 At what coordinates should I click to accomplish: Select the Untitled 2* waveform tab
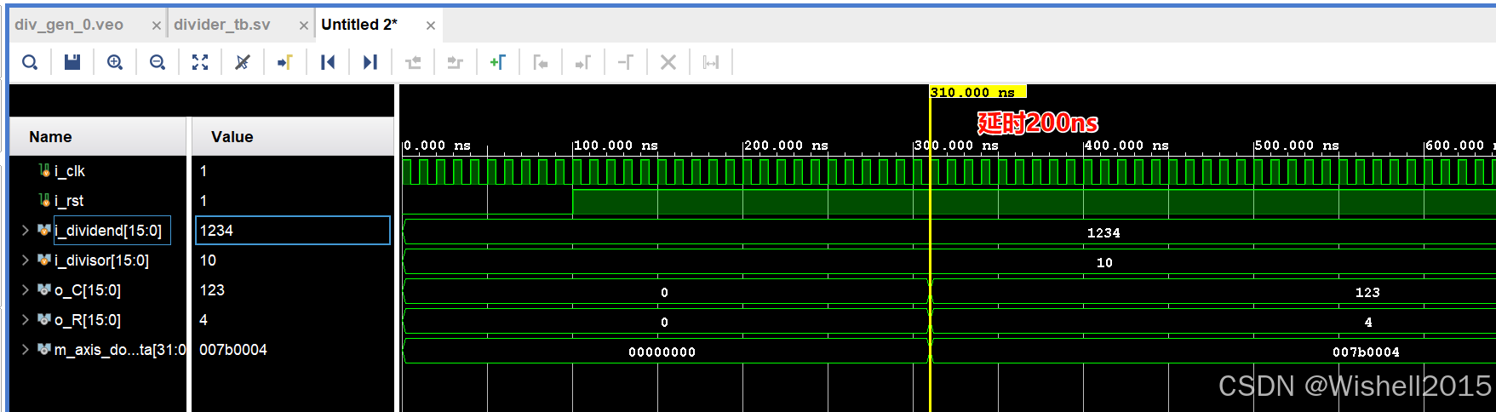(359, 25)
